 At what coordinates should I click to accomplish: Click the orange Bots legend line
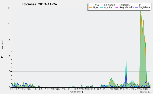[x=91, y=7]
